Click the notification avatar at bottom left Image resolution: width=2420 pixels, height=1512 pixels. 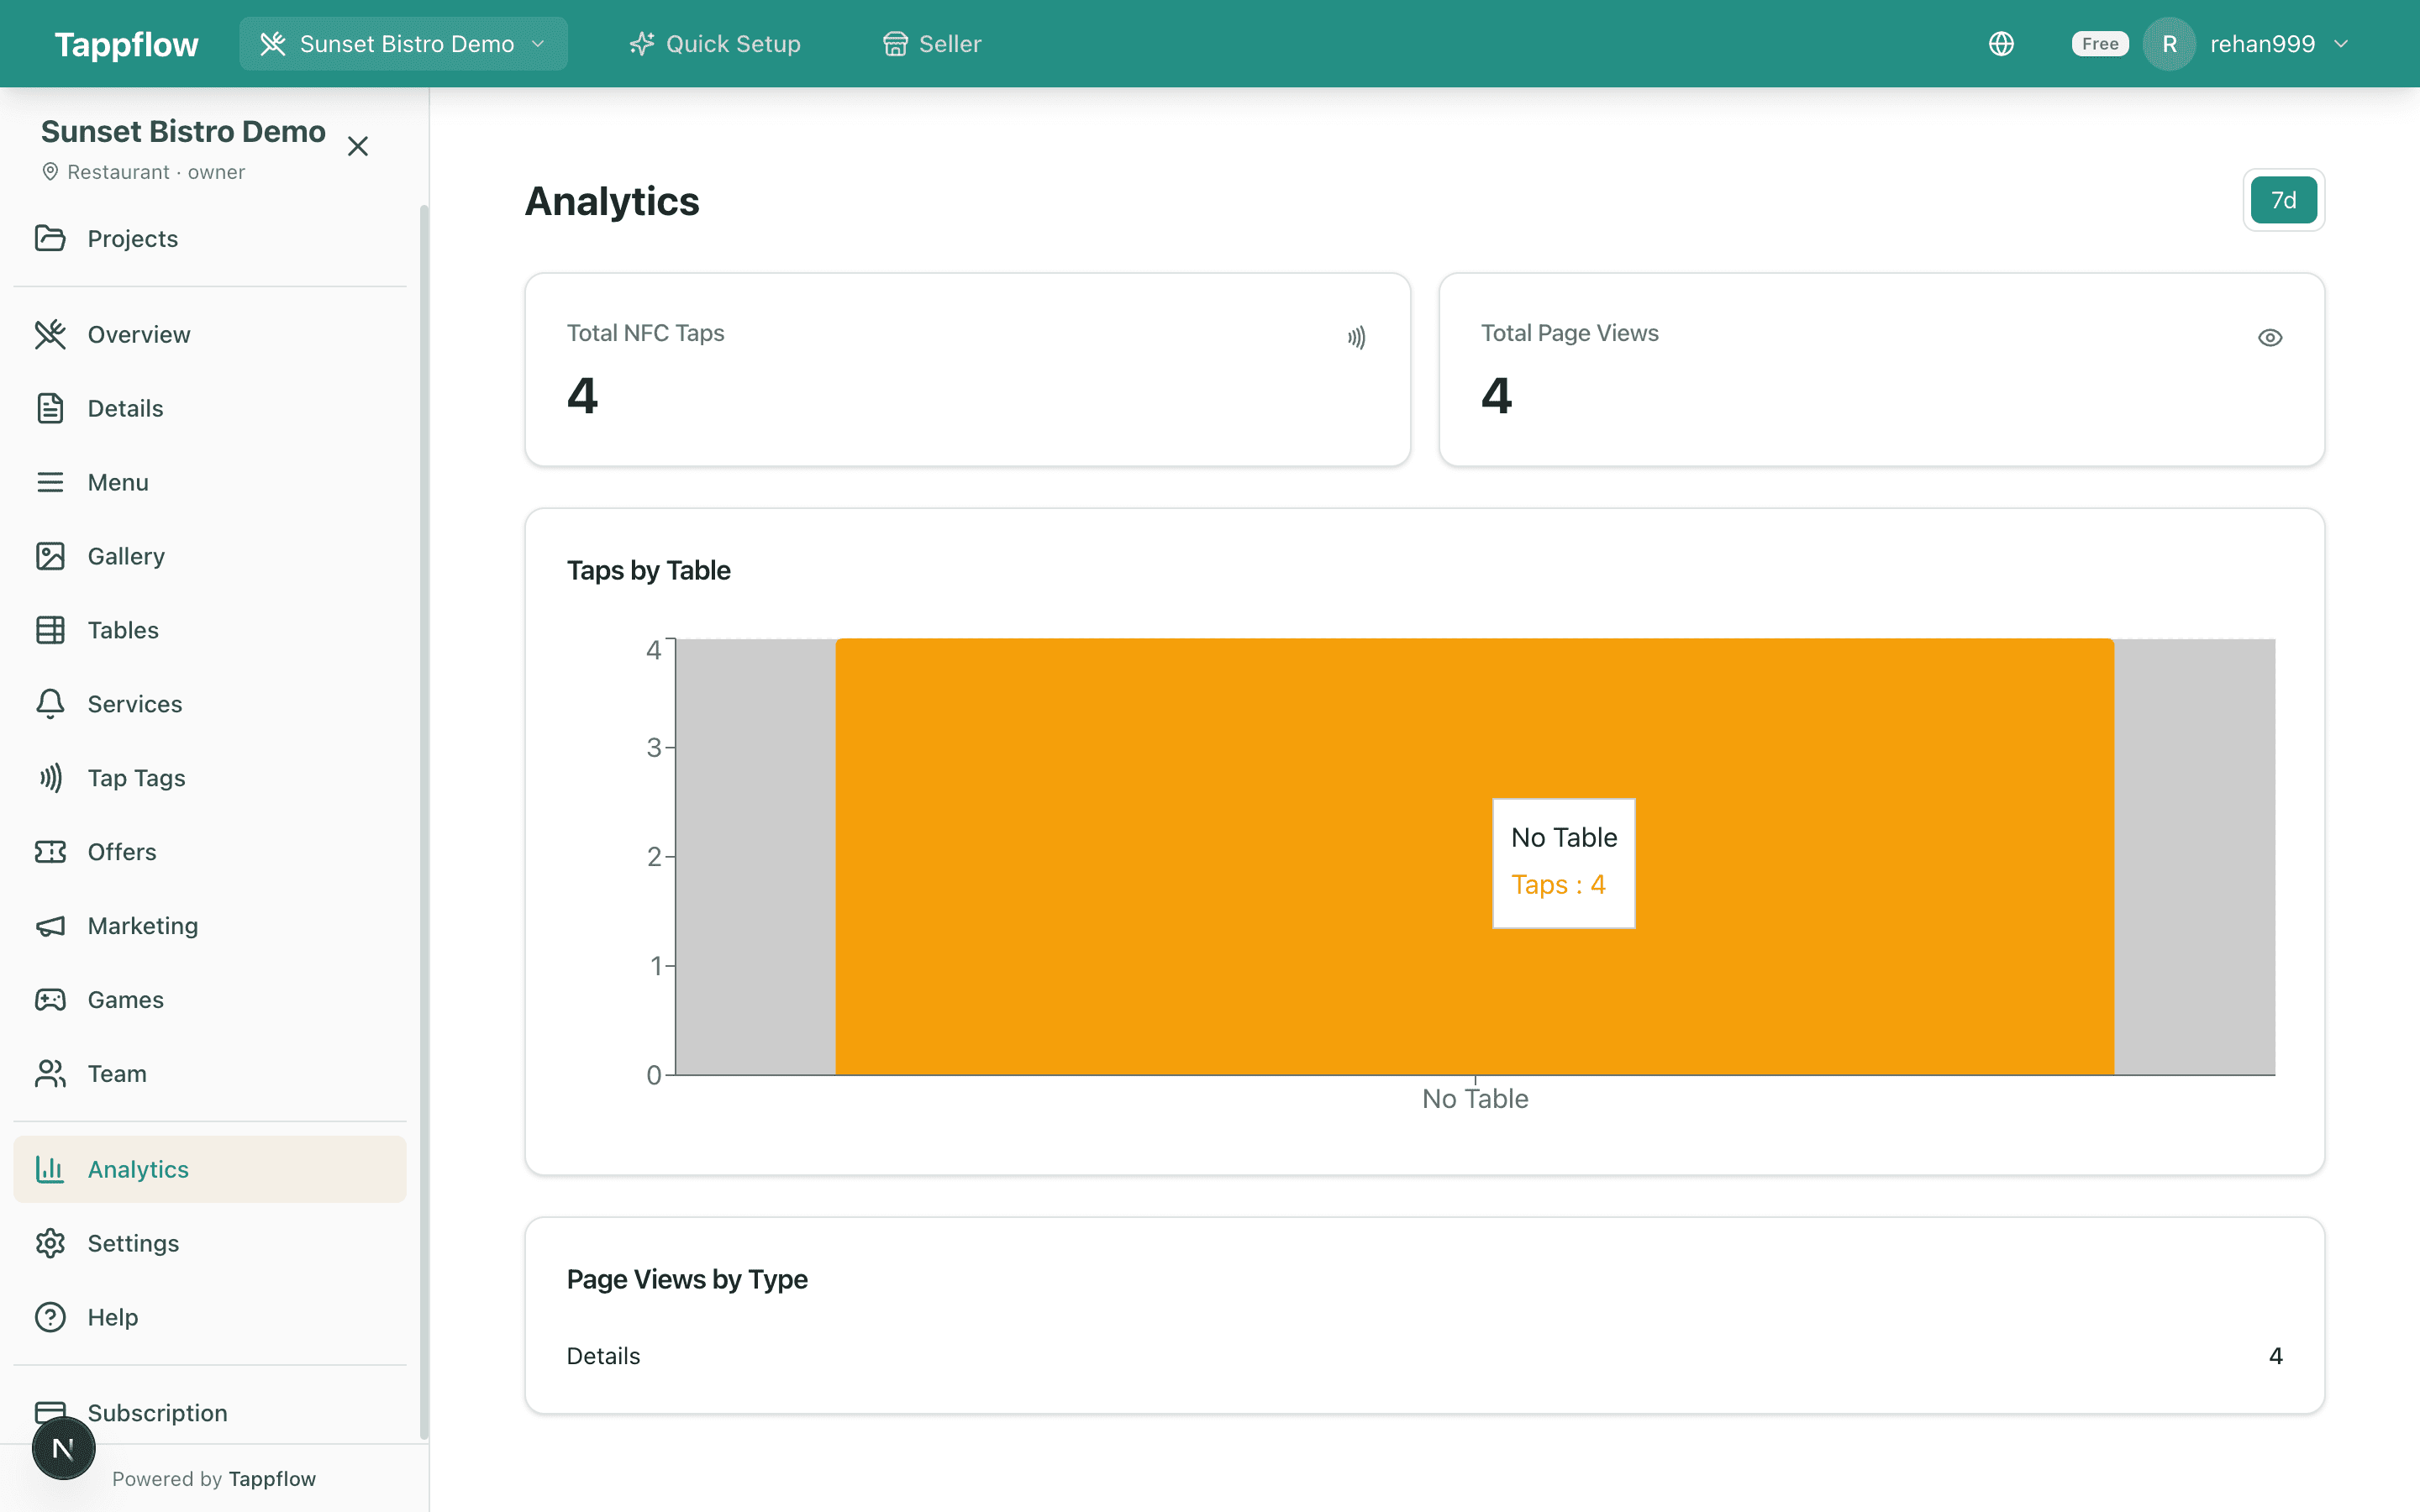63,1447
